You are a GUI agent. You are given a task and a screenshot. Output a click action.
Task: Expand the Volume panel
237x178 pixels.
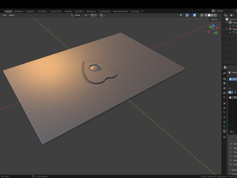click(231, 170)
